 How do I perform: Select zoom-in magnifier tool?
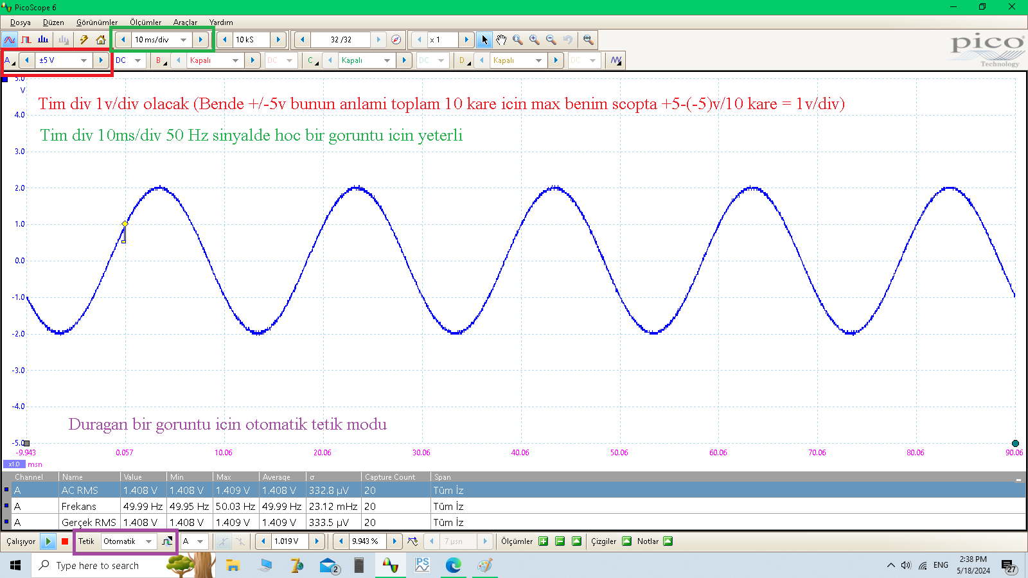(x=535, y=40)
